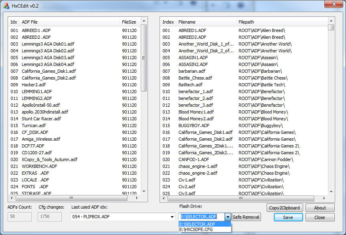Select XCopy_&_Tools_Autumn.adf row
The height and width of the screenshot is (235, 346).
point(74,159)
